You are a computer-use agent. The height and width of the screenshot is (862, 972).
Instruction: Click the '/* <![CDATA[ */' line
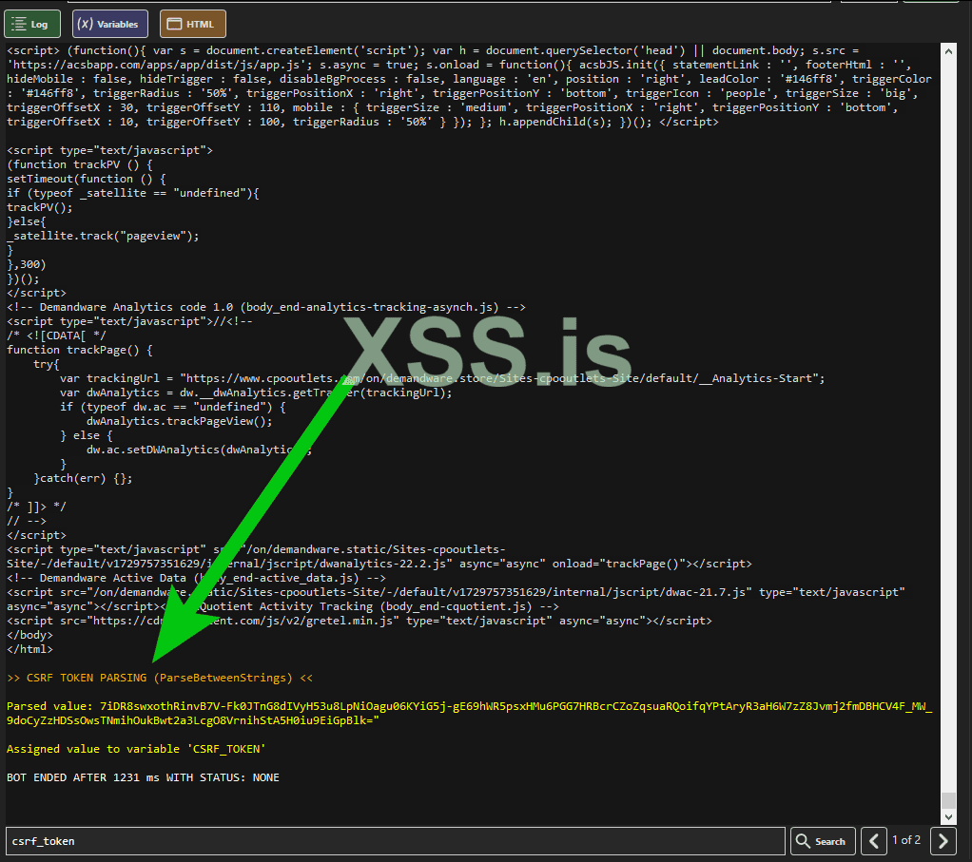pos(56,335)
